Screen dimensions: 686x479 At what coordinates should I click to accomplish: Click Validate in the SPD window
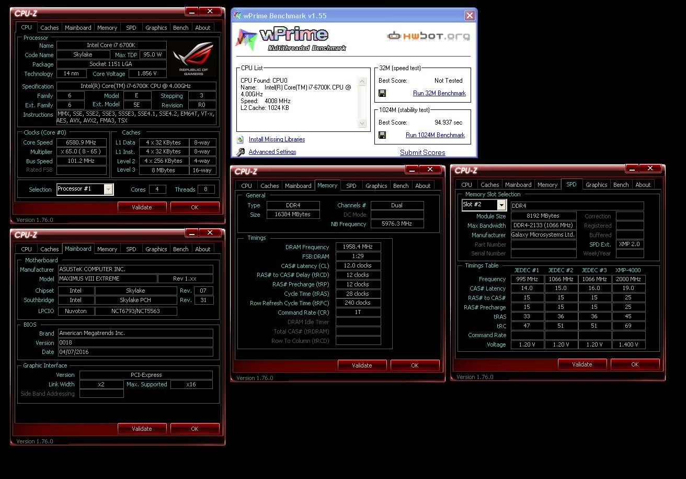[x=582, y=364]
